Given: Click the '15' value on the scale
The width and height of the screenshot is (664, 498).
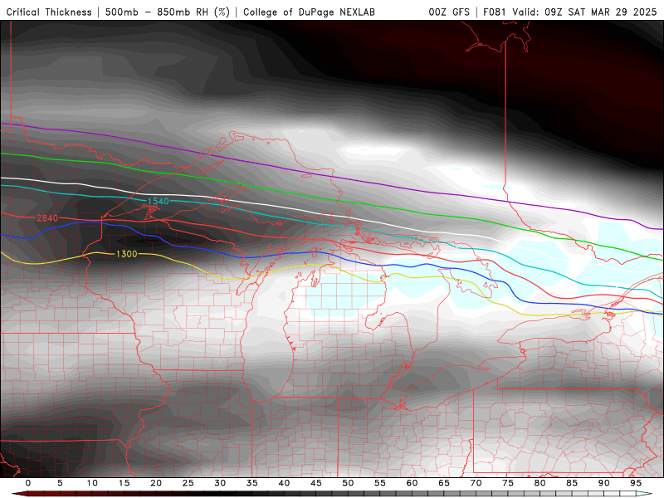Looking at the screenshot, I should pyautogui.click(x=124, y=483).
